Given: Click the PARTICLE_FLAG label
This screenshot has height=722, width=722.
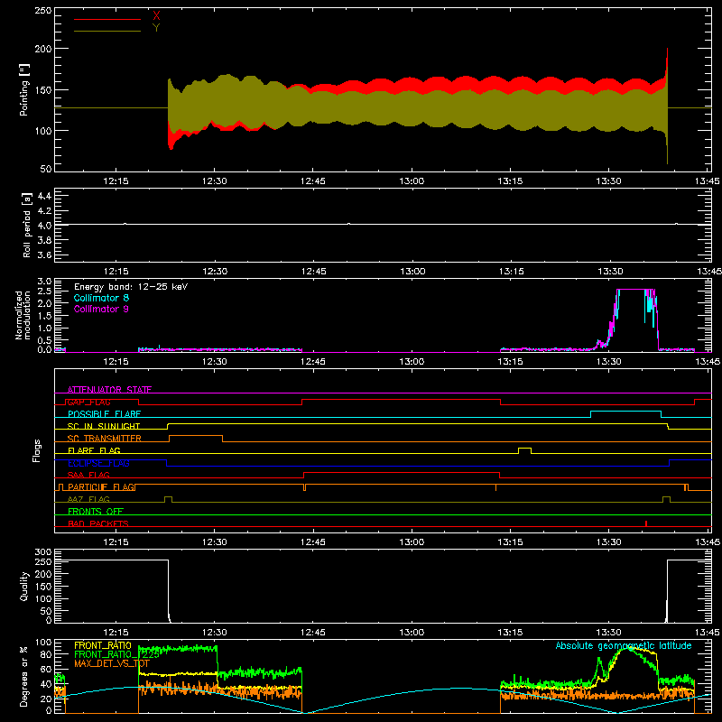Looking at the screenshot, I should [x=101, y=487].
